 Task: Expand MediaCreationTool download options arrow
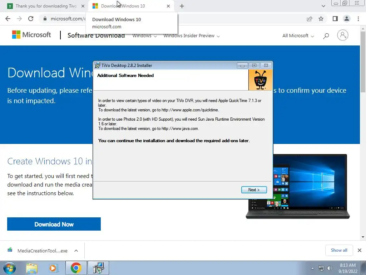[76, 251]
